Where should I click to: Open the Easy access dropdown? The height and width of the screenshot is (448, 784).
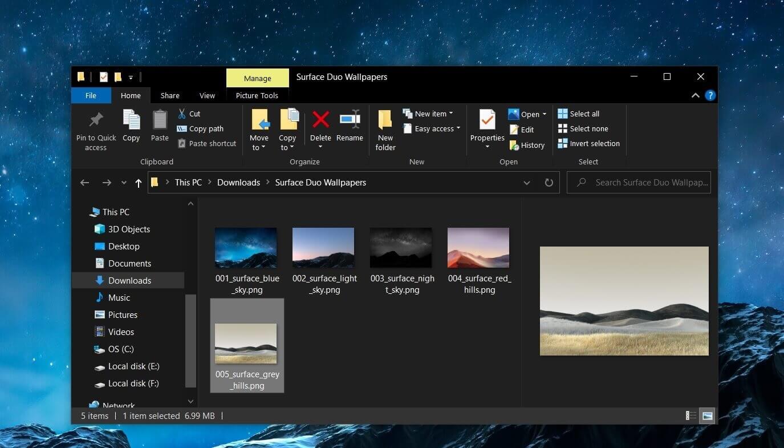(x=432, y=128)
